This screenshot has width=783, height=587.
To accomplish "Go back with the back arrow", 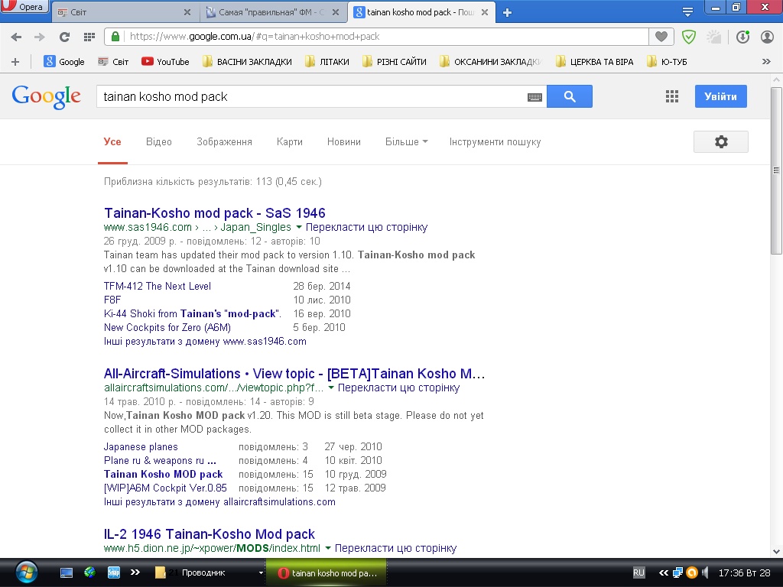I will coord(16,37).
